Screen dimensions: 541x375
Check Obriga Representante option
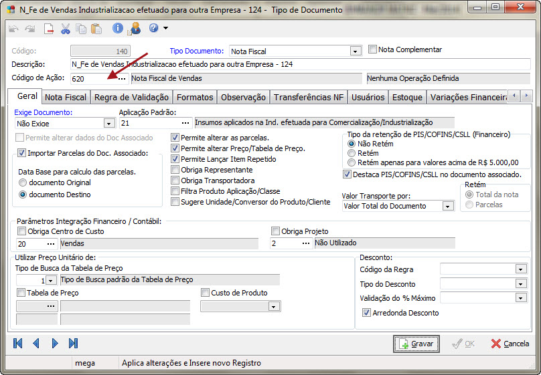click(x=175, y=170)
